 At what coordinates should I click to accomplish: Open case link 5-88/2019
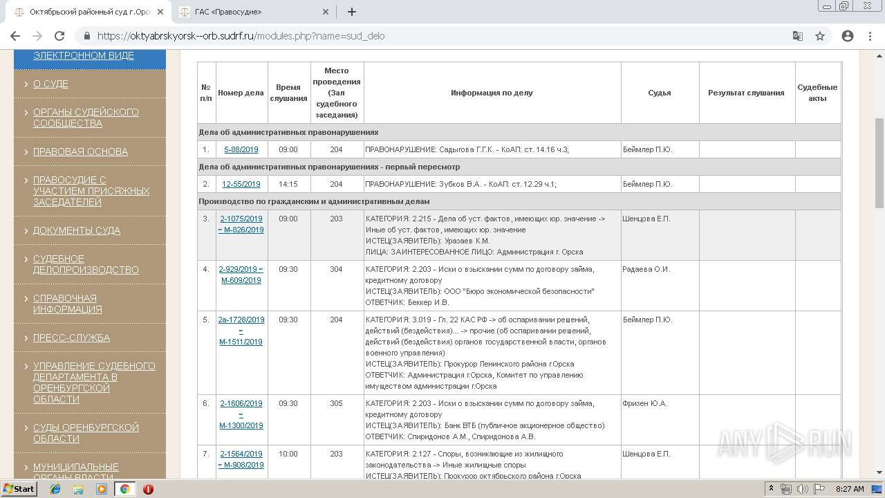[241, 149]
